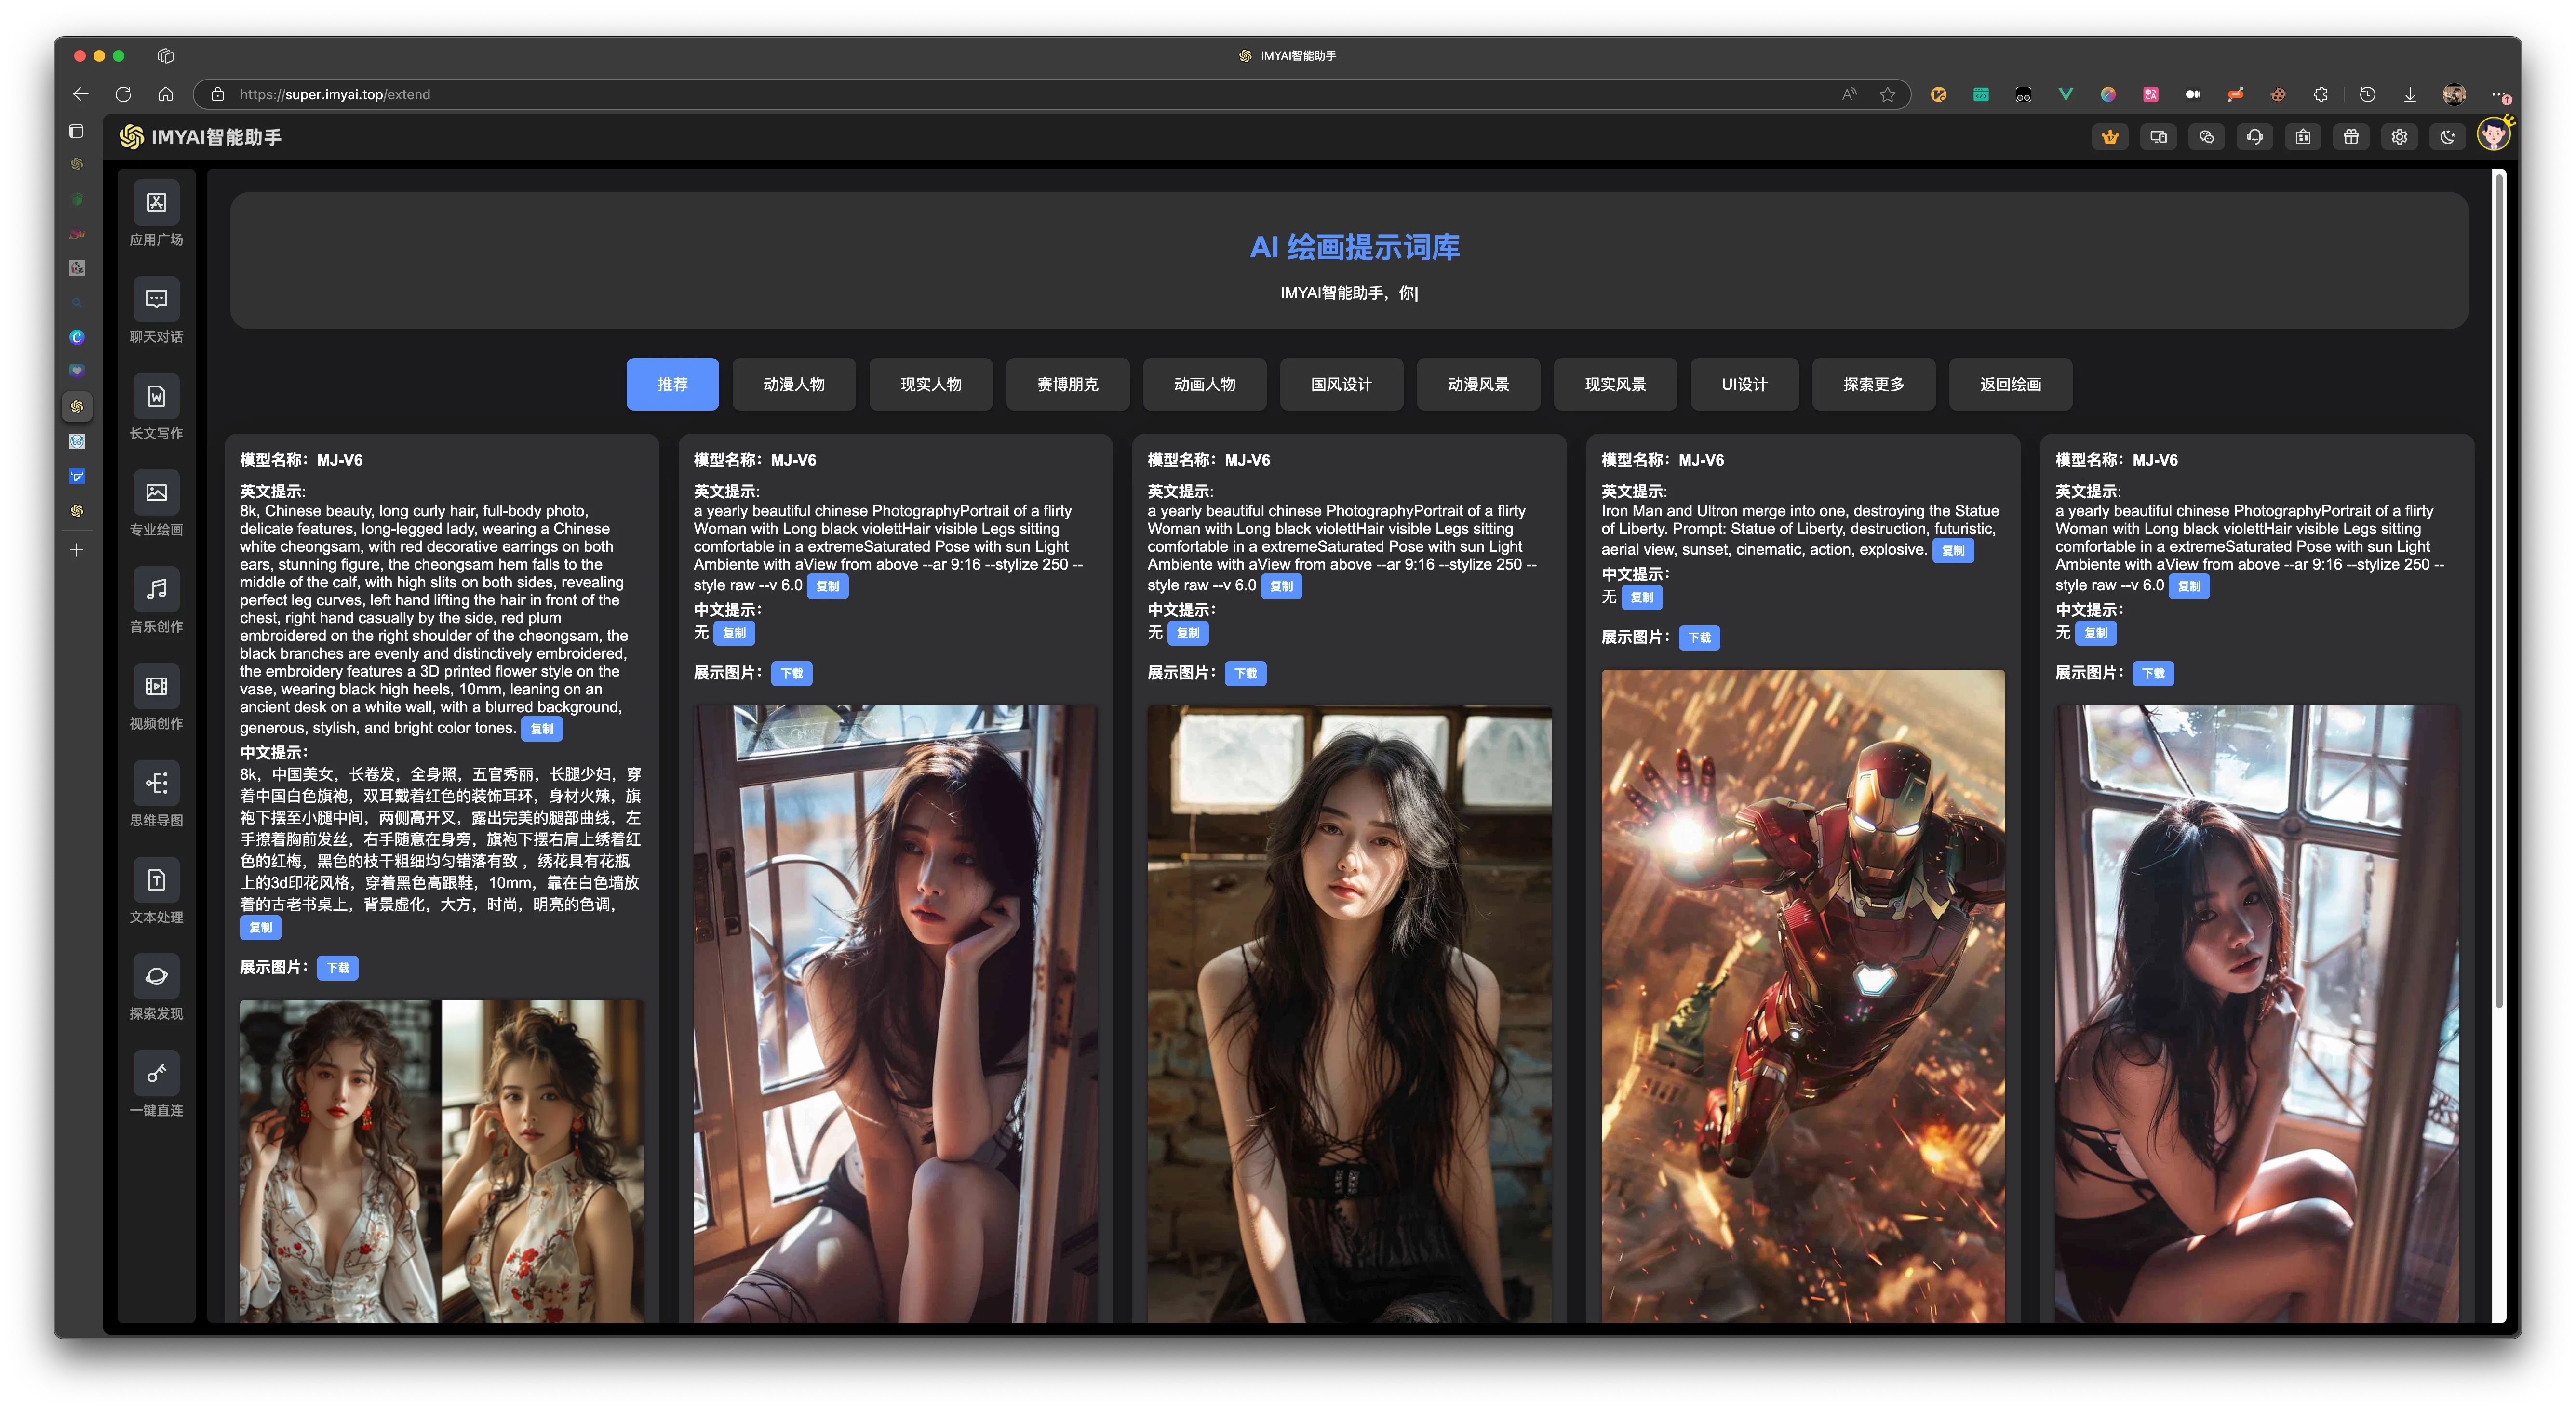Image resolution: width=2576 pixels, height=1410 pixels.
Task: Copy English prompt of Iron Man card
Action: coord(1953,551)
